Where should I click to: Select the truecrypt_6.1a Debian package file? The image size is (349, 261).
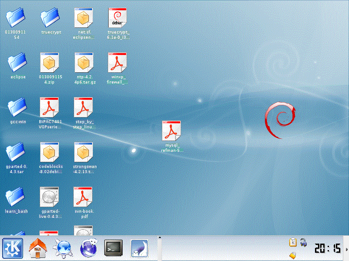coord(117,18)
